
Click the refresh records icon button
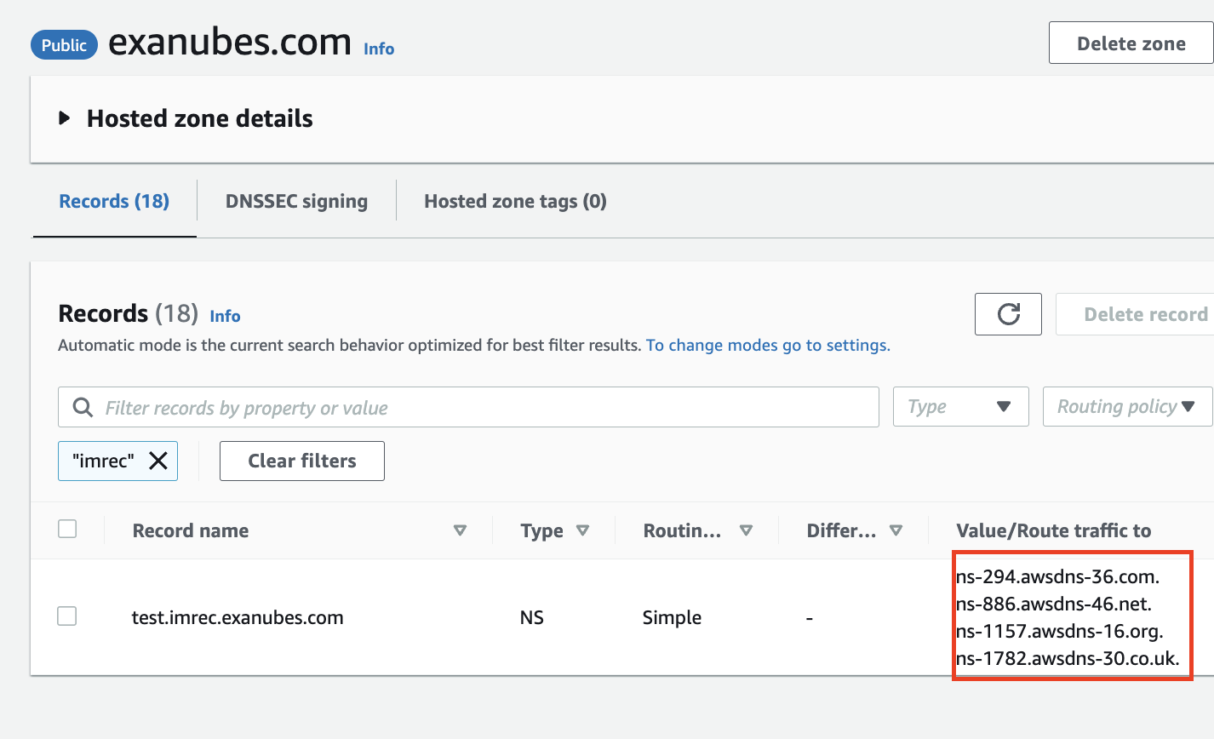click(x=1008, y=314)
